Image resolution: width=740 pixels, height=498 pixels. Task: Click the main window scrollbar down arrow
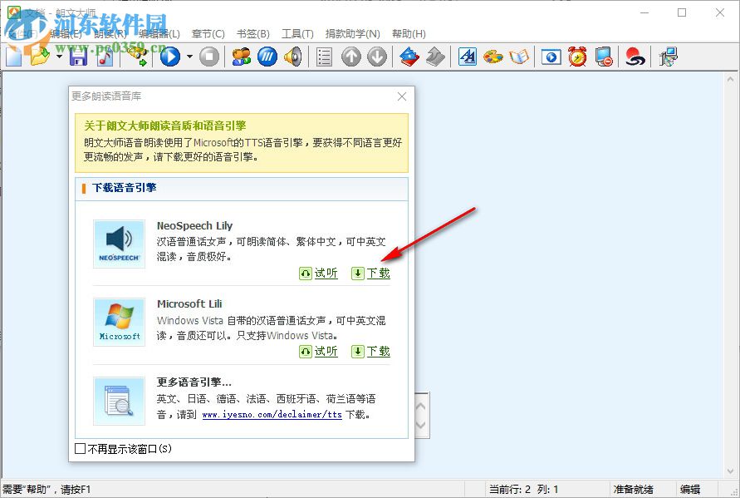click(731, 471)
